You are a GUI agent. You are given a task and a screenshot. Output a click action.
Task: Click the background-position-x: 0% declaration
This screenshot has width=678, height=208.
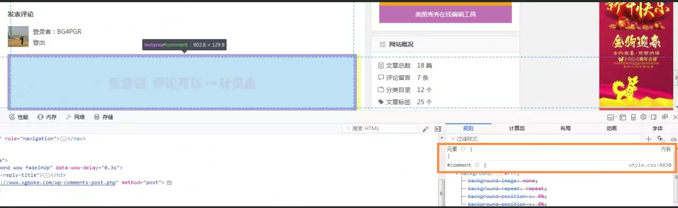[507, 196]
